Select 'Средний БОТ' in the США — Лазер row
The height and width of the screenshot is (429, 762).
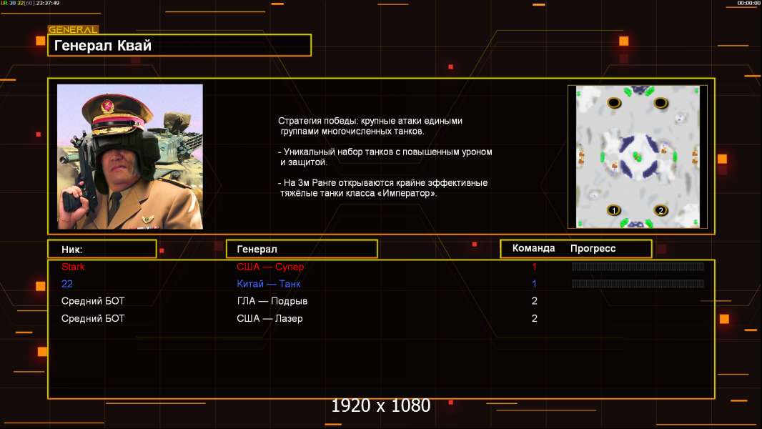tap(93, 319)
